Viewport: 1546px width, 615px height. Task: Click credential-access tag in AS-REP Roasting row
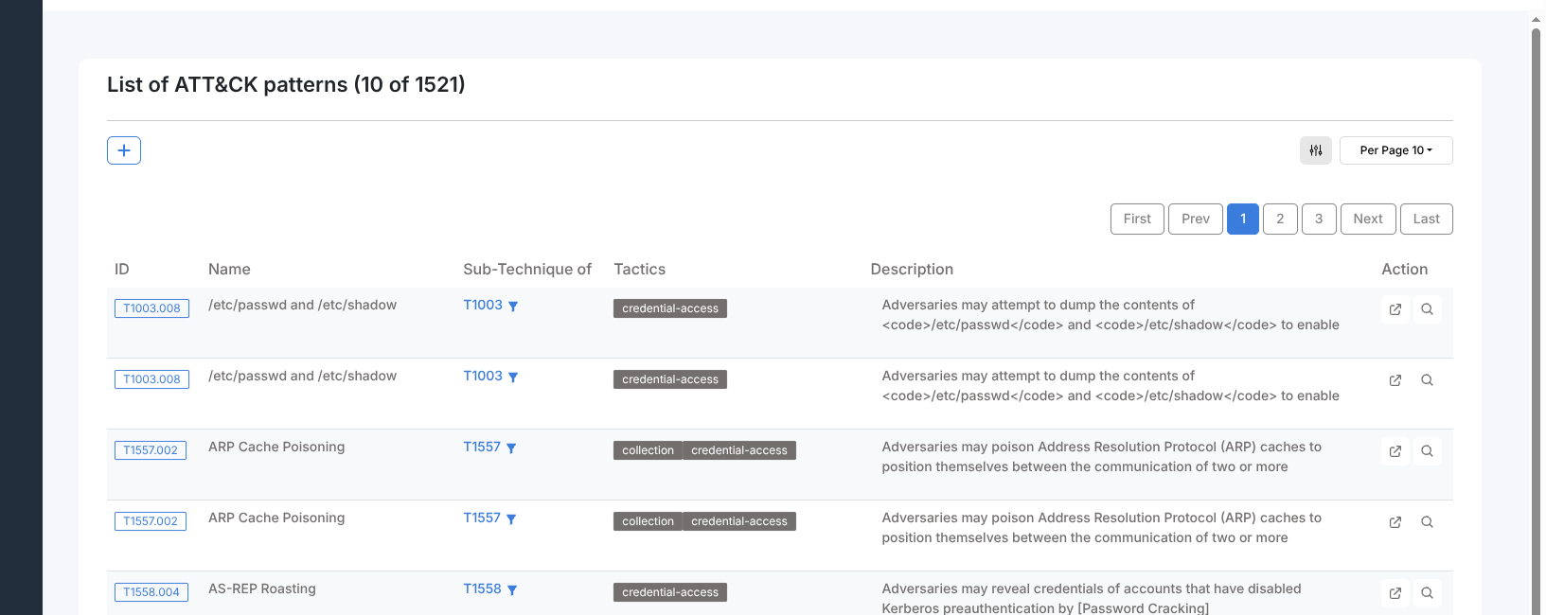[x=670, y=592]
